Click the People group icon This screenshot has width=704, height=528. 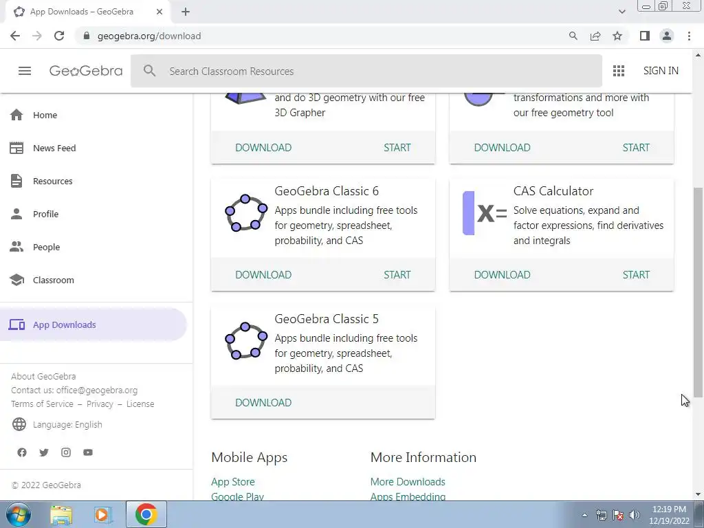16,247
